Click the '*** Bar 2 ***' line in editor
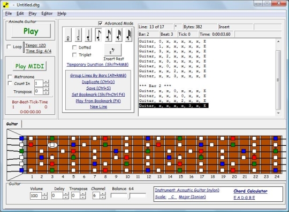The height and width of the screenshot is (212, 289). click(x=155, y=86)
